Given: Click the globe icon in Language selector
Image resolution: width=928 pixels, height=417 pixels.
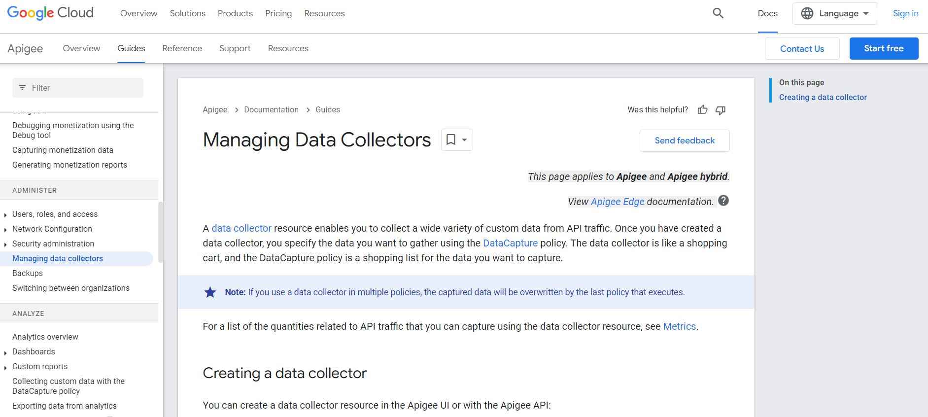Looking at the screenshot, I should point(807,13).
